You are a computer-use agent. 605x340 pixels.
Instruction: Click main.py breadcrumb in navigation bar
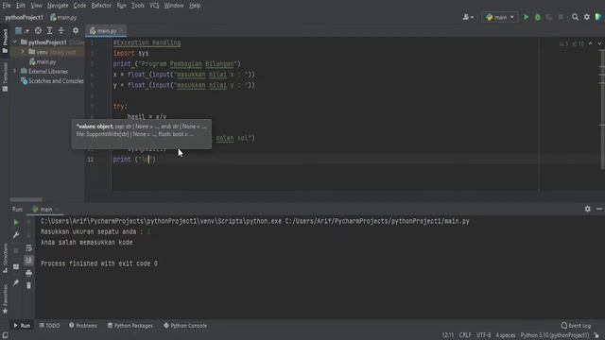click(63, 17)
